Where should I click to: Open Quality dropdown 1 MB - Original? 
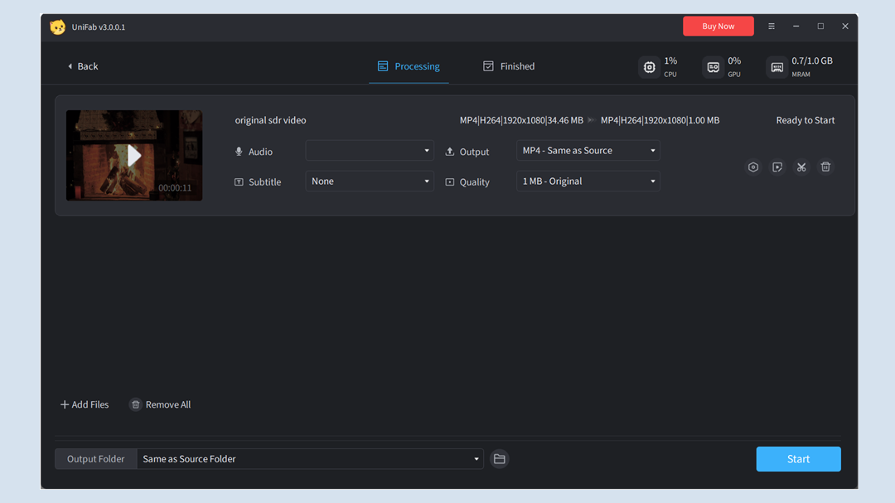588,181
